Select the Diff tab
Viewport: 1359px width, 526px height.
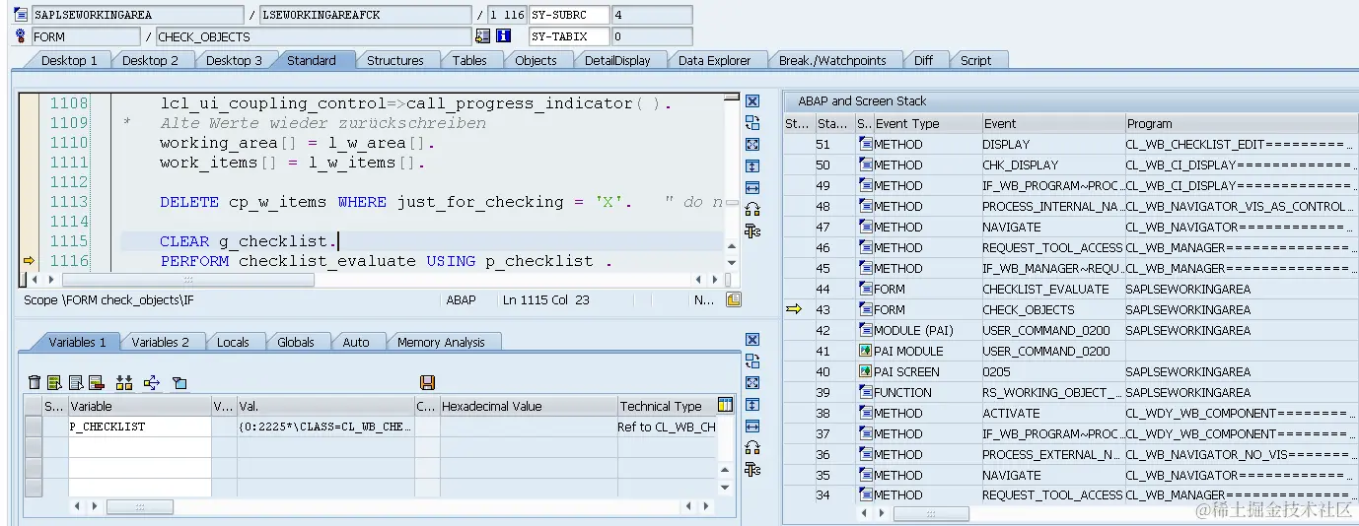(923, 60)
